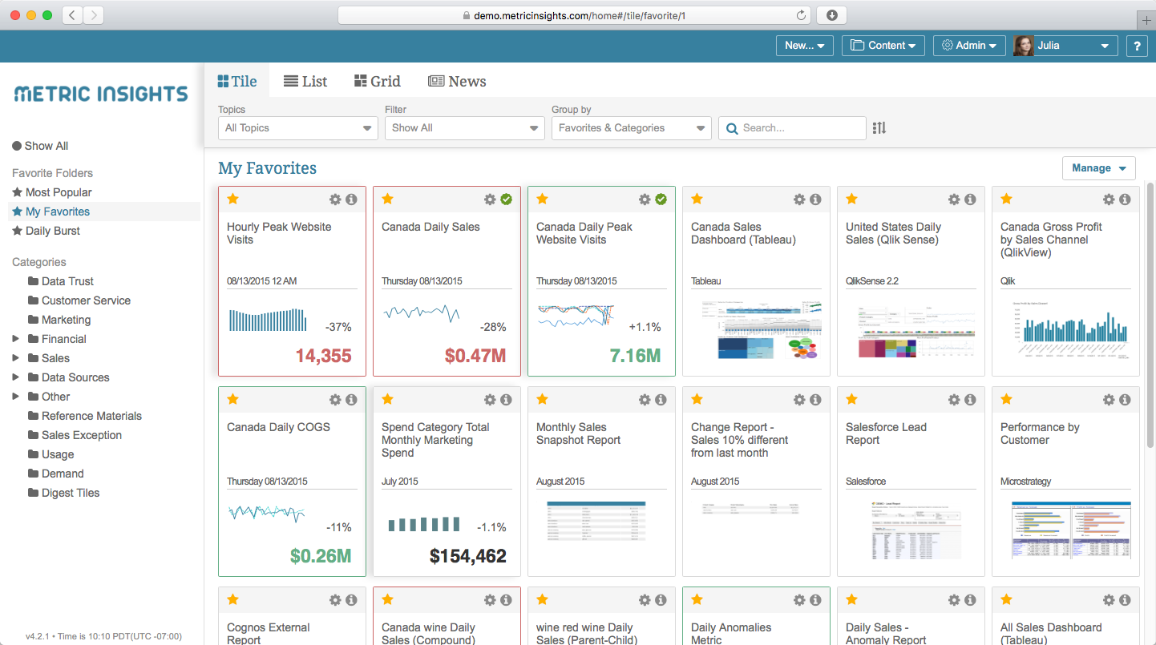This screenshot has width=1156, height=645.
Task: Click browser downloads icon in toolbar
Action: (x=831, y=15)
